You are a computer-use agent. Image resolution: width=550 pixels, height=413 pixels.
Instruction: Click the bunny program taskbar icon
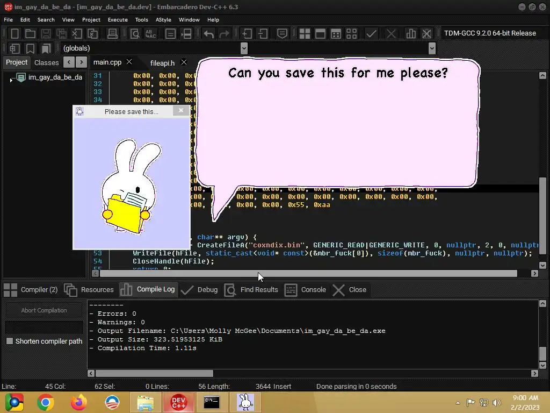click(x=245, y=402)
